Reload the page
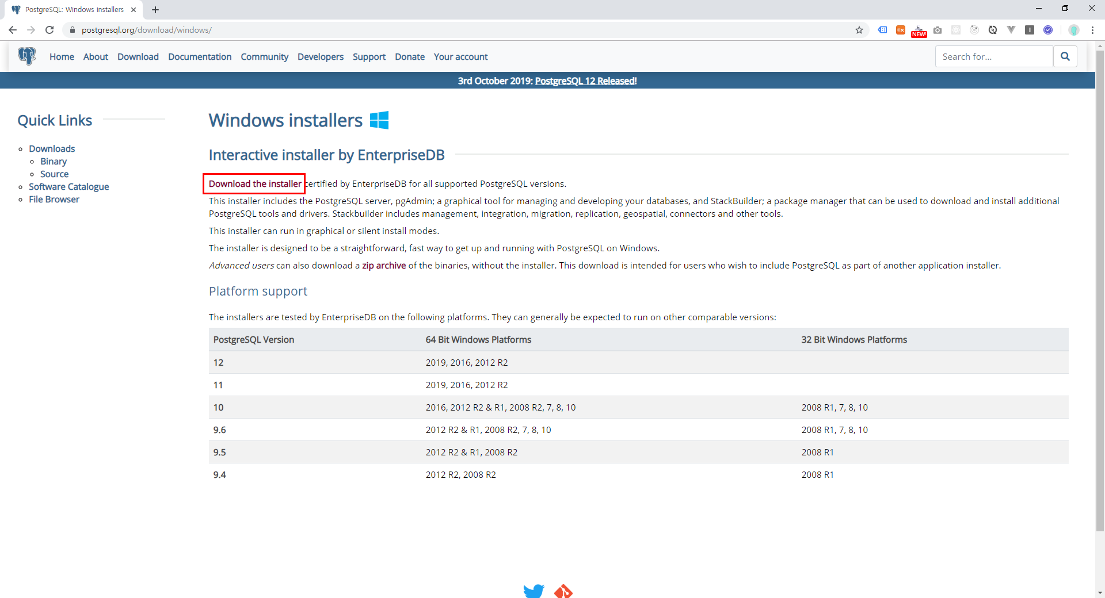Viewport: 1105px width, 598px height. [49, 30]
